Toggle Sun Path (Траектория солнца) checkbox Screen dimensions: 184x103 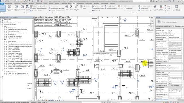tap(169, 62)
